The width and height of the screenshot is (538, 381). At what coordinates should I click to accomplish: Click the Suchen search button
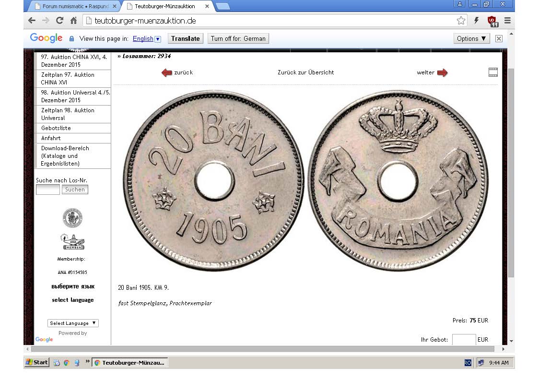75,190
